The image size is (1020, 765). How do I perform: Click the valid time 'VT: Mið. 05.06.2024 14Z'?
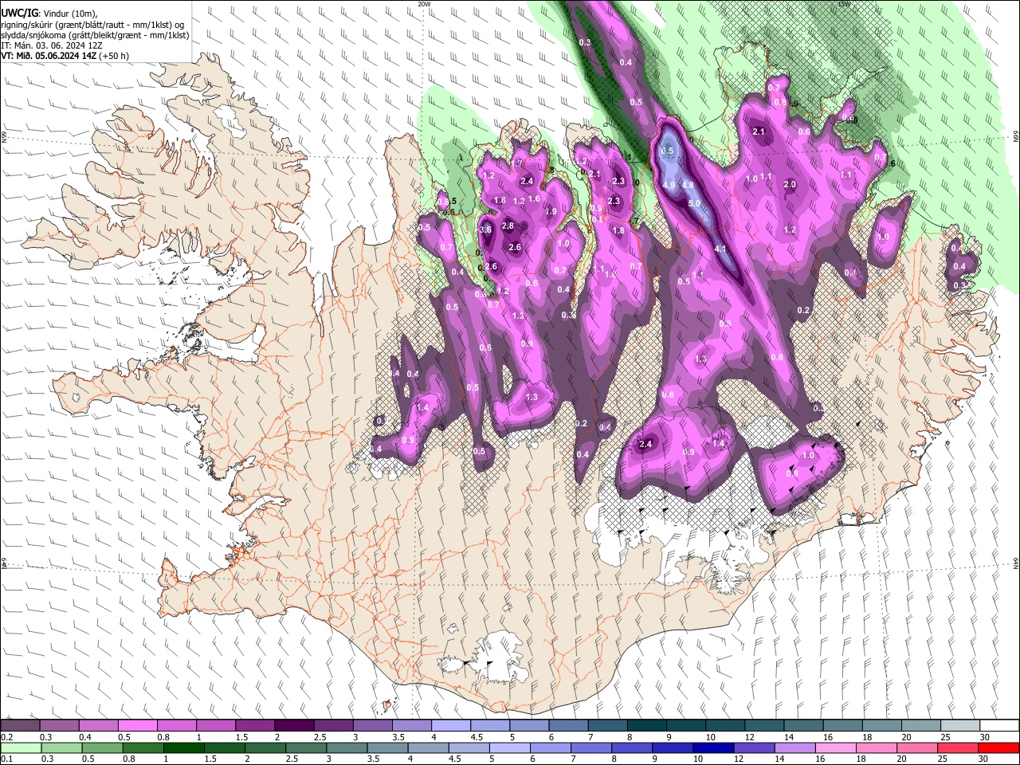(49, 57)
